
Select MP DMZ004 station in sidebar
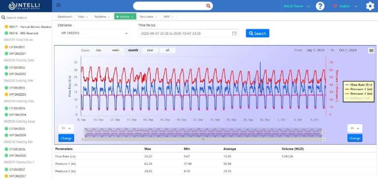pyautogui.click(x=17, y=115)
